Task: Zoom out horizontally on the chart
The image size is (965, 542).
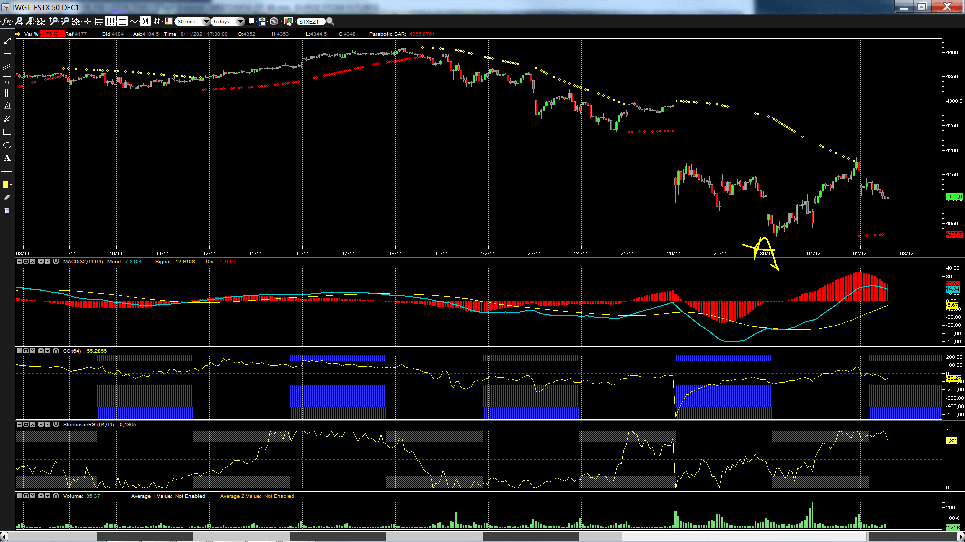Action: (x=30, y=21)
